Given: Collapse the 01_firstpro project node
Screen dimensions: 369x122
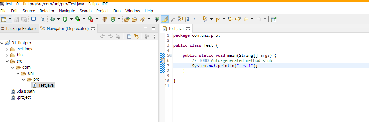Looking at the screenshot, I should pos(2,43).
